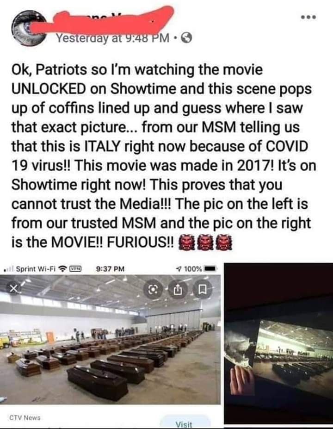Tap the bookmark save icon
Viewport: 333px width, 429px height.
[x=202, y=289]
